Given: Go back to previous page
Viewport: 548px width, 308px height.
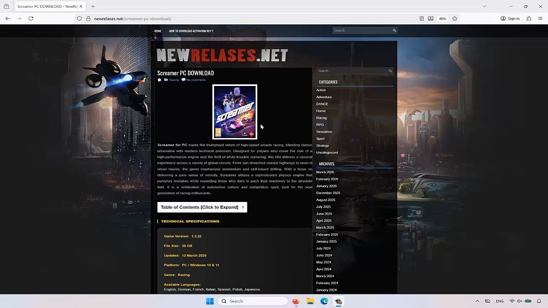Looking at the screenshot, I should click(x=8, y=18).
